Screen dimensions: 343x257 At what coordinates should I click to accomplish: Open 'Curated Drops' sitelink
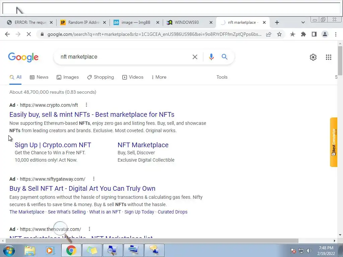pos(173,212)
